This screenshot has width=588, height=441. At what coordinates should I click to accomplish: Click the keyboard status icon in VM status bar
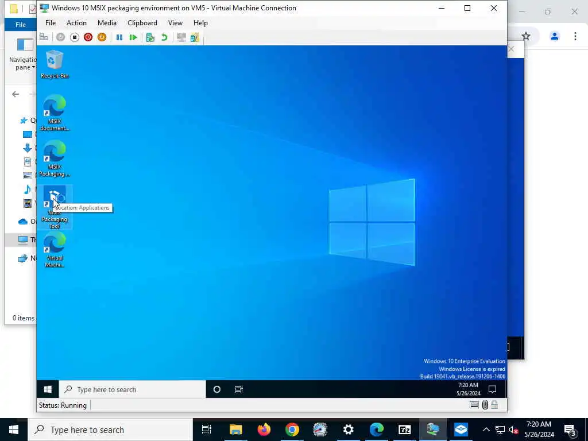474,405
